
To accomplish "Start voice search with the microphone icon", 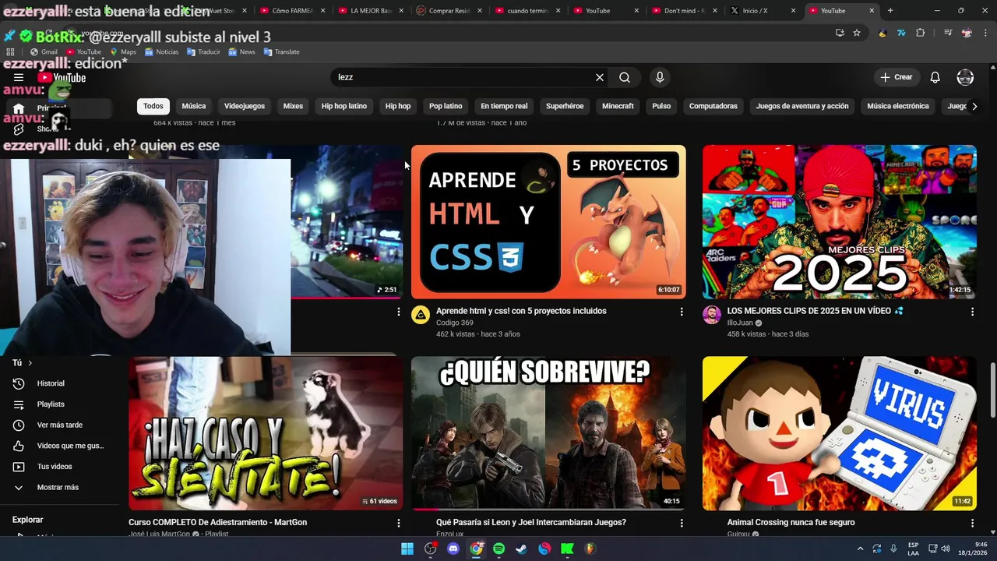I will point(660,77).
